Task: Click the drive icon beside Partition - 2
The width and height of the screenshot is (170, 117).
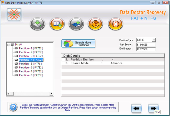Action: coord(16,52)
